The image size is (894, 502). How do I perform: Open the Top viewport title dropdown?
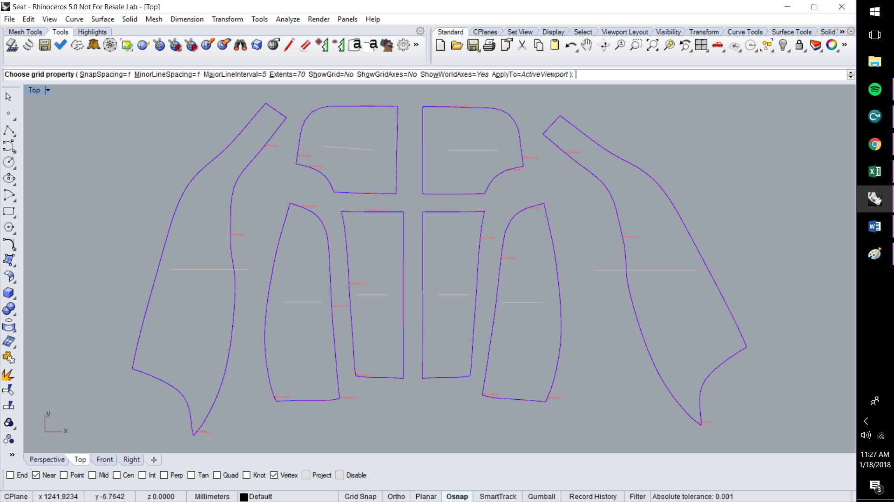[x=48, y=90]
